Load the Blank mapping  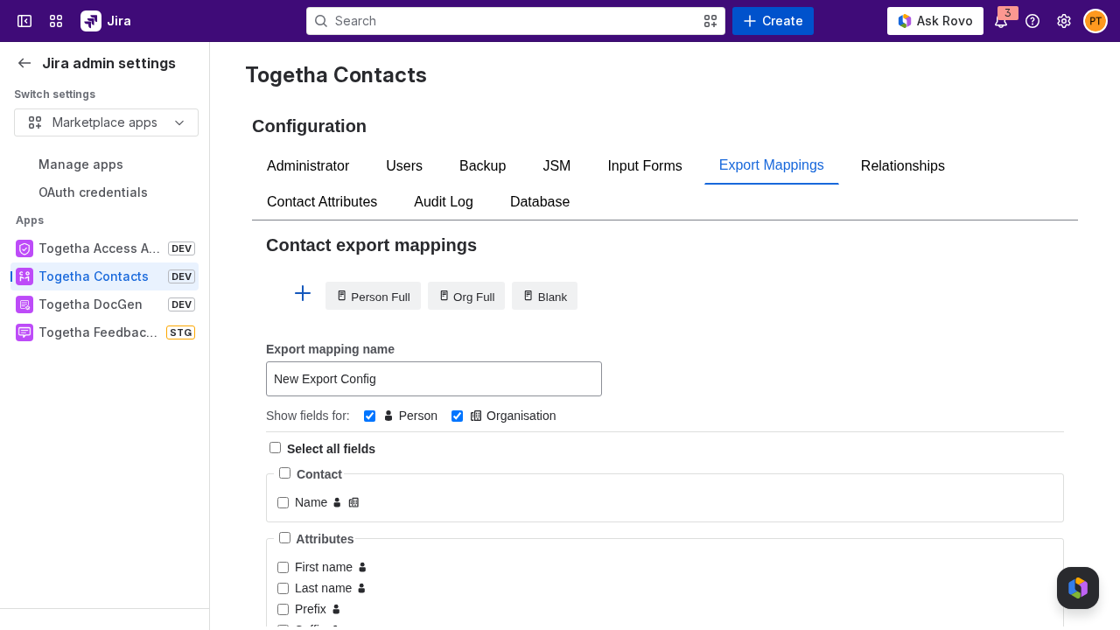[544, 296]
